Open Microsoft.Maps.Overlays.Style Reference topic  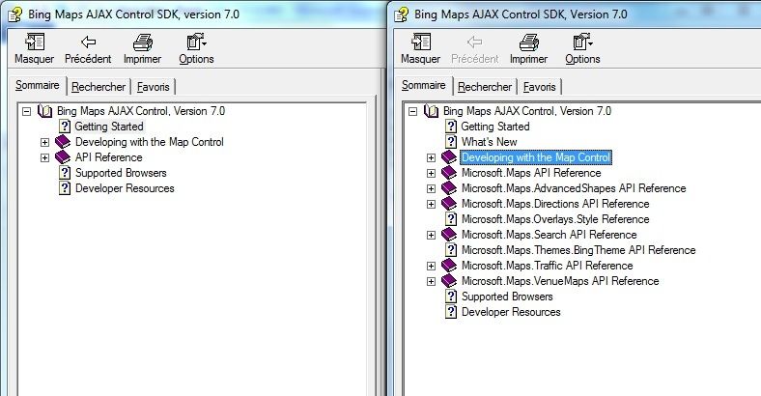click(x=555, y=219)
